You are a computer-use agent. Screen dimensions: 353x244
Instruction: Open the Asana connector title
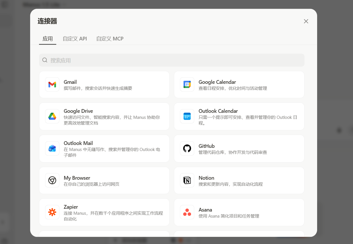click(205, 210)
